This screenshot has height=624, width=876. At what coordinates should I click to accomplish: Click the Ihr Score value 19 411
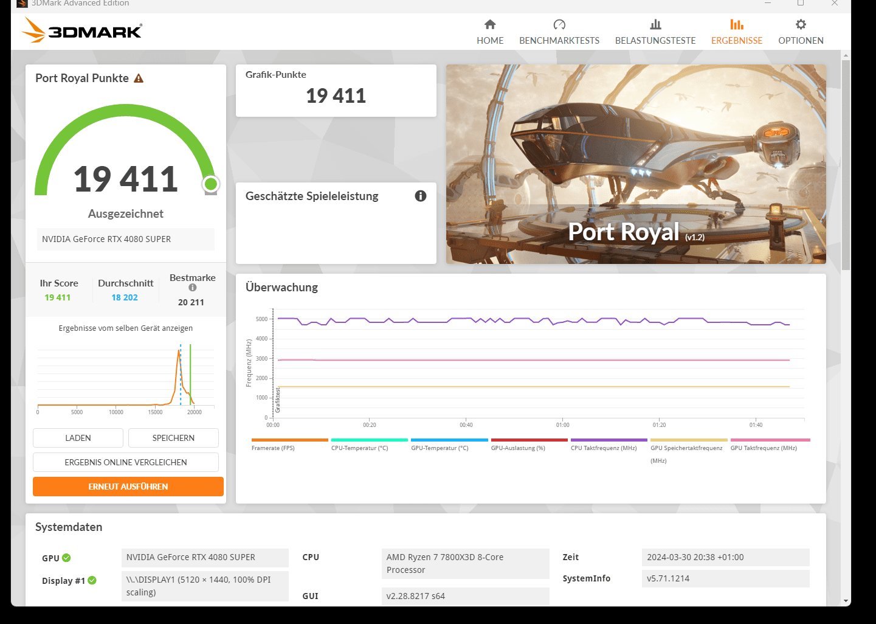[58, 297]
